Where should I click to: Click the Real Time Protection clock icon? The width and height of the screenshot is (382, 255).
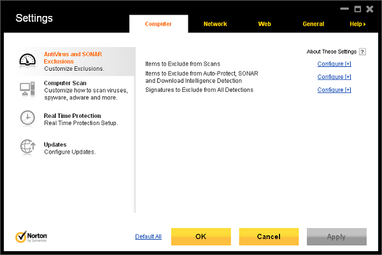coord(27,118)
